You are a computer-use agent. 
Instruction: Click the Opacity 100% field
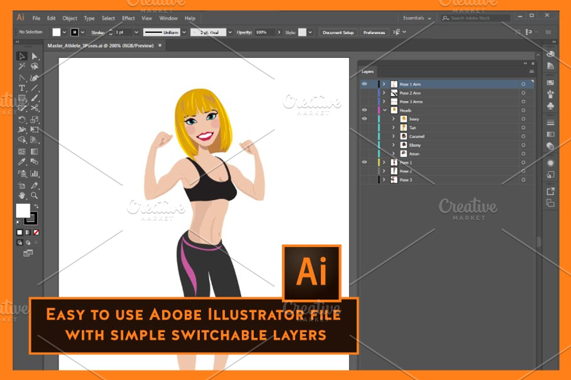(265, 32)
